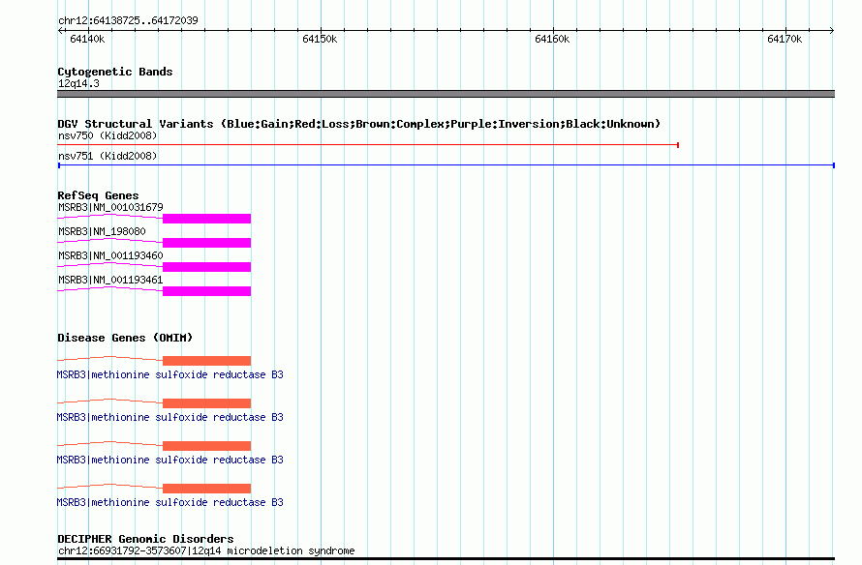Select the RefSeq Genes track title
This screenshot has height=565, width=862.
(x=98, y=195)
